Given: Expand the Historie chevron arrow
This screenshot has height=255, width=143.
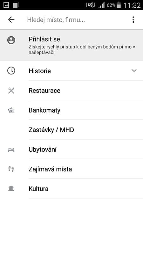Looking at the screenshot, I should pos(134,70).
